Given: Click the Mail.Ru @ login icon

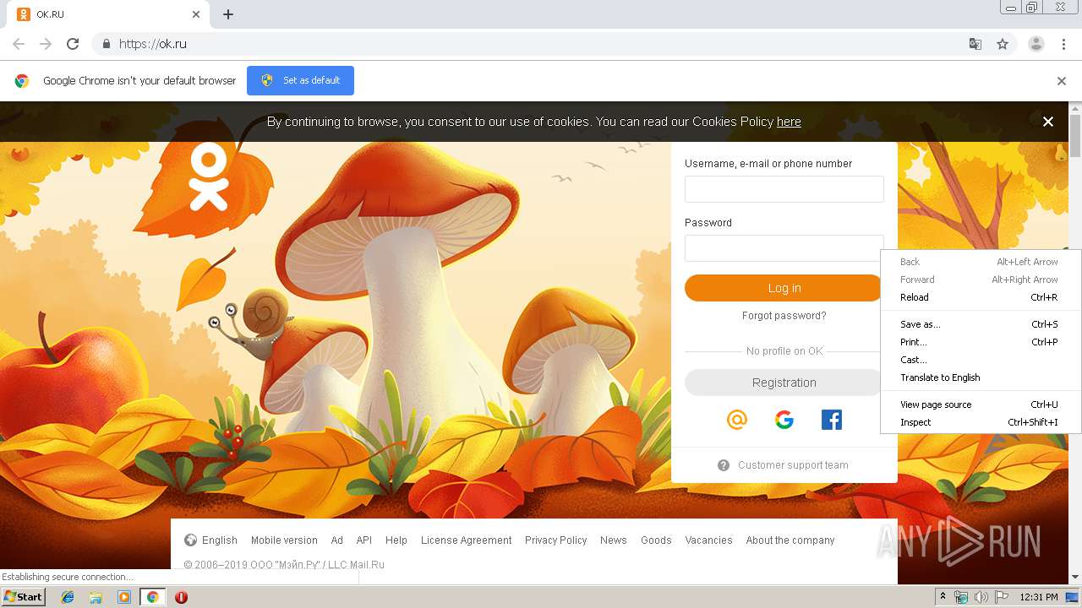Looking at the screenshot, I should [x=737, y=420].
